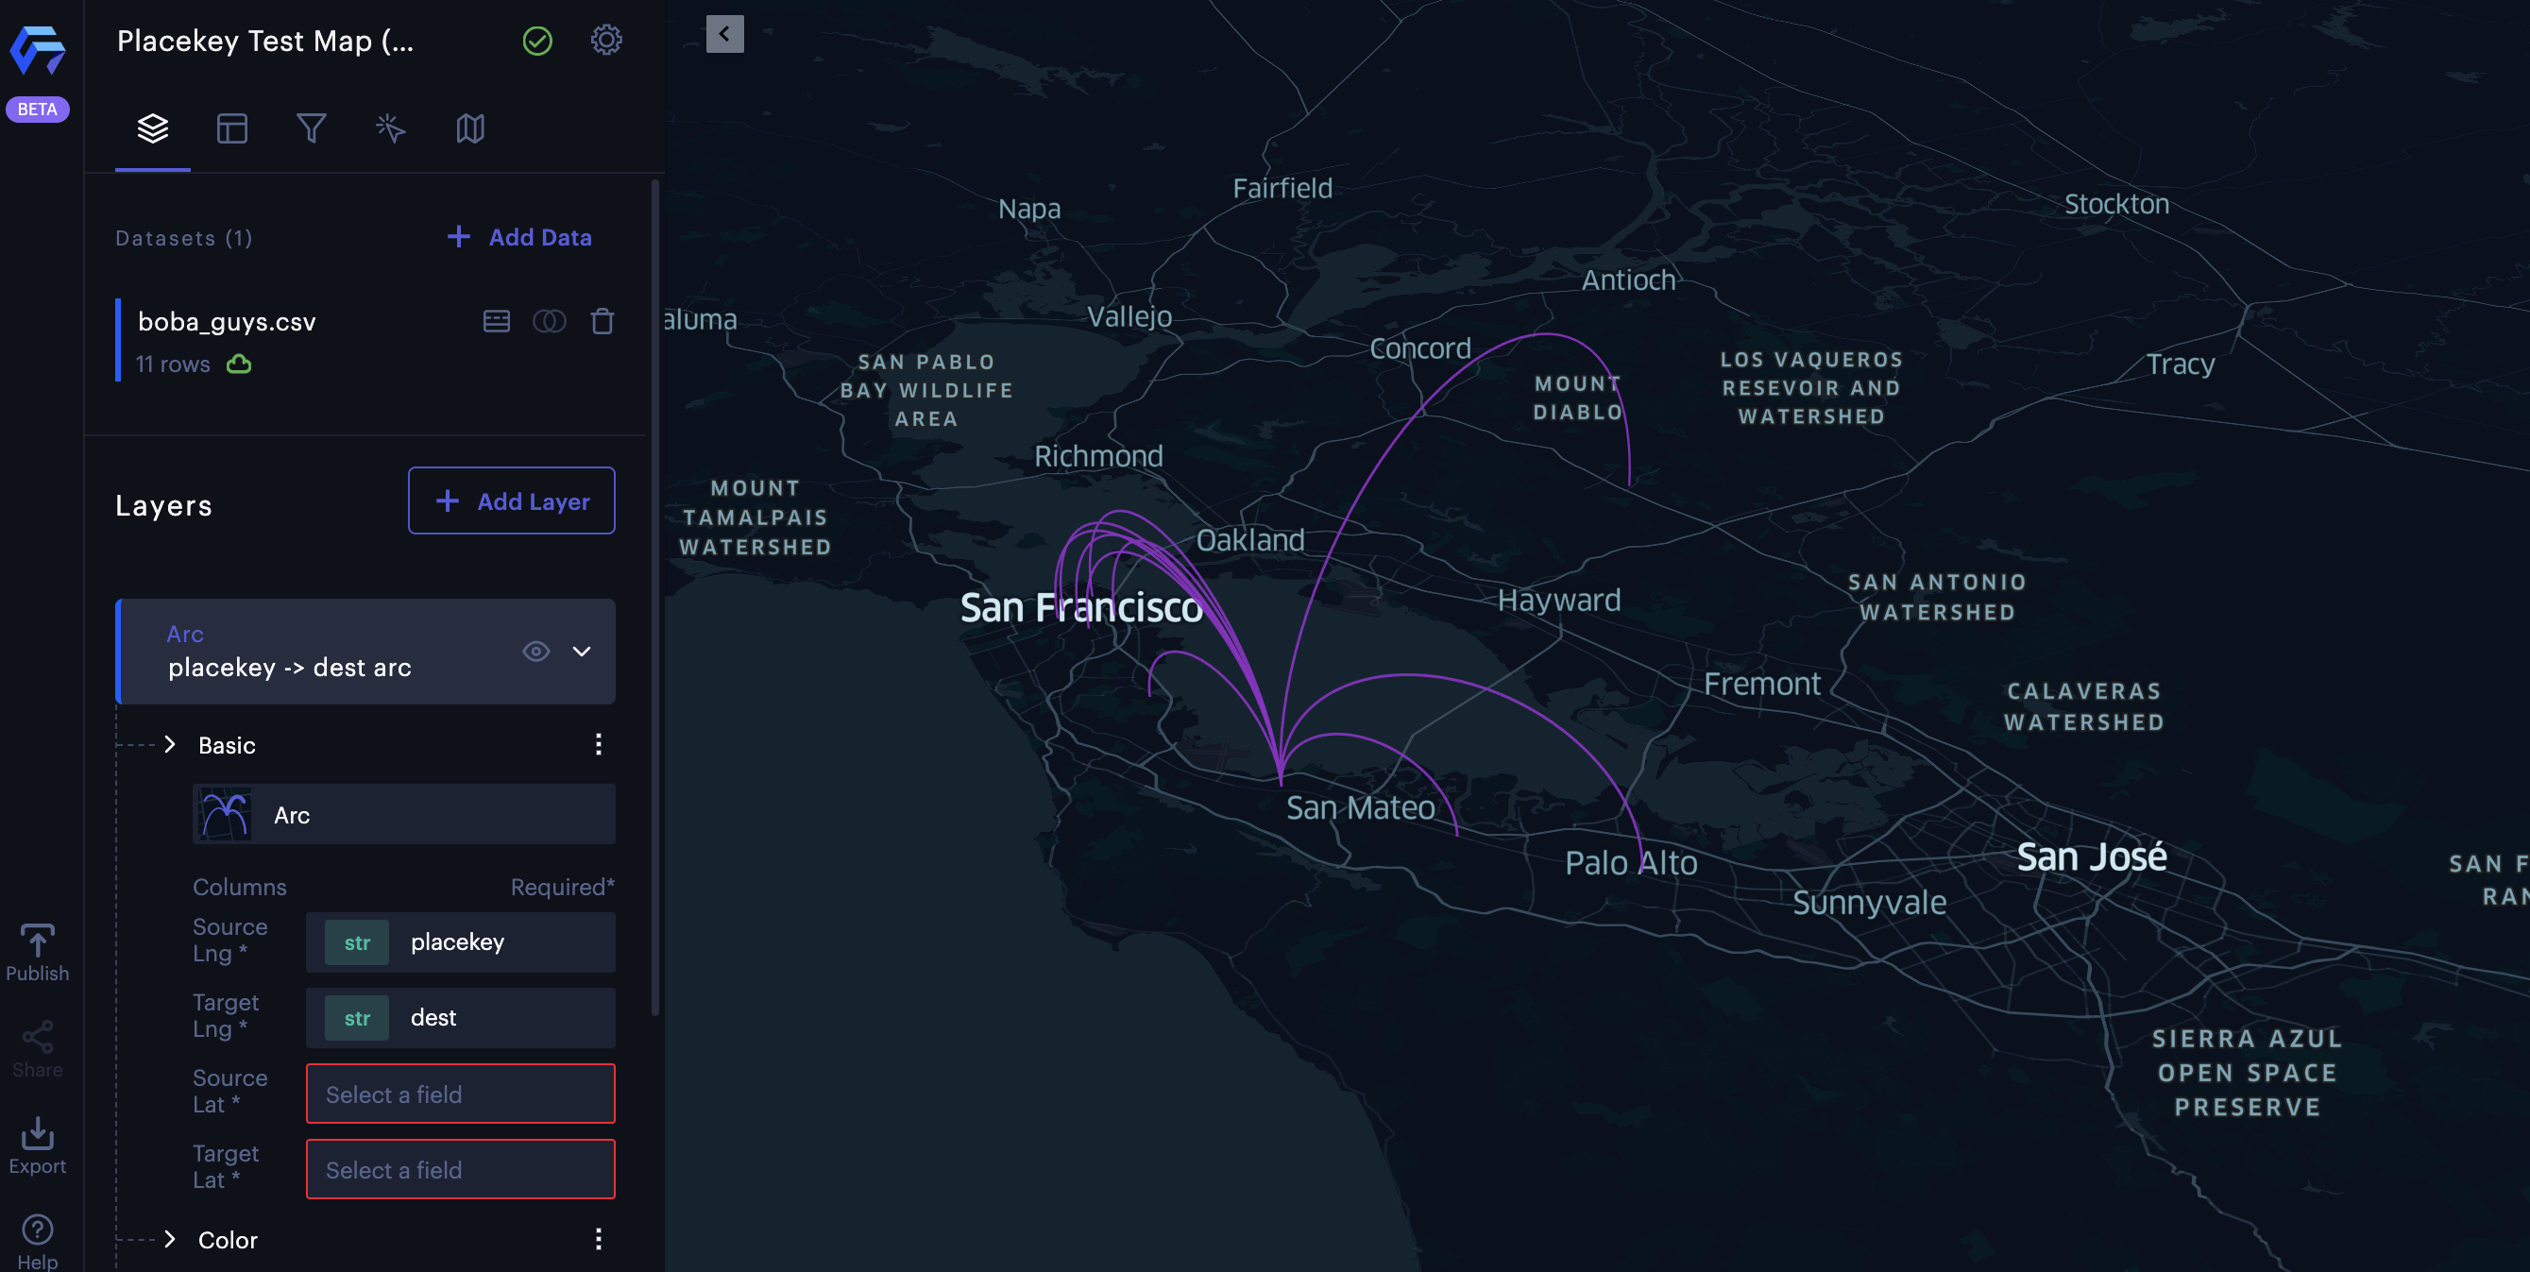The image size is (2530, 1272).
Task: Click the Add Layer button
Action: pyautogui.click(x=511, y=500)
